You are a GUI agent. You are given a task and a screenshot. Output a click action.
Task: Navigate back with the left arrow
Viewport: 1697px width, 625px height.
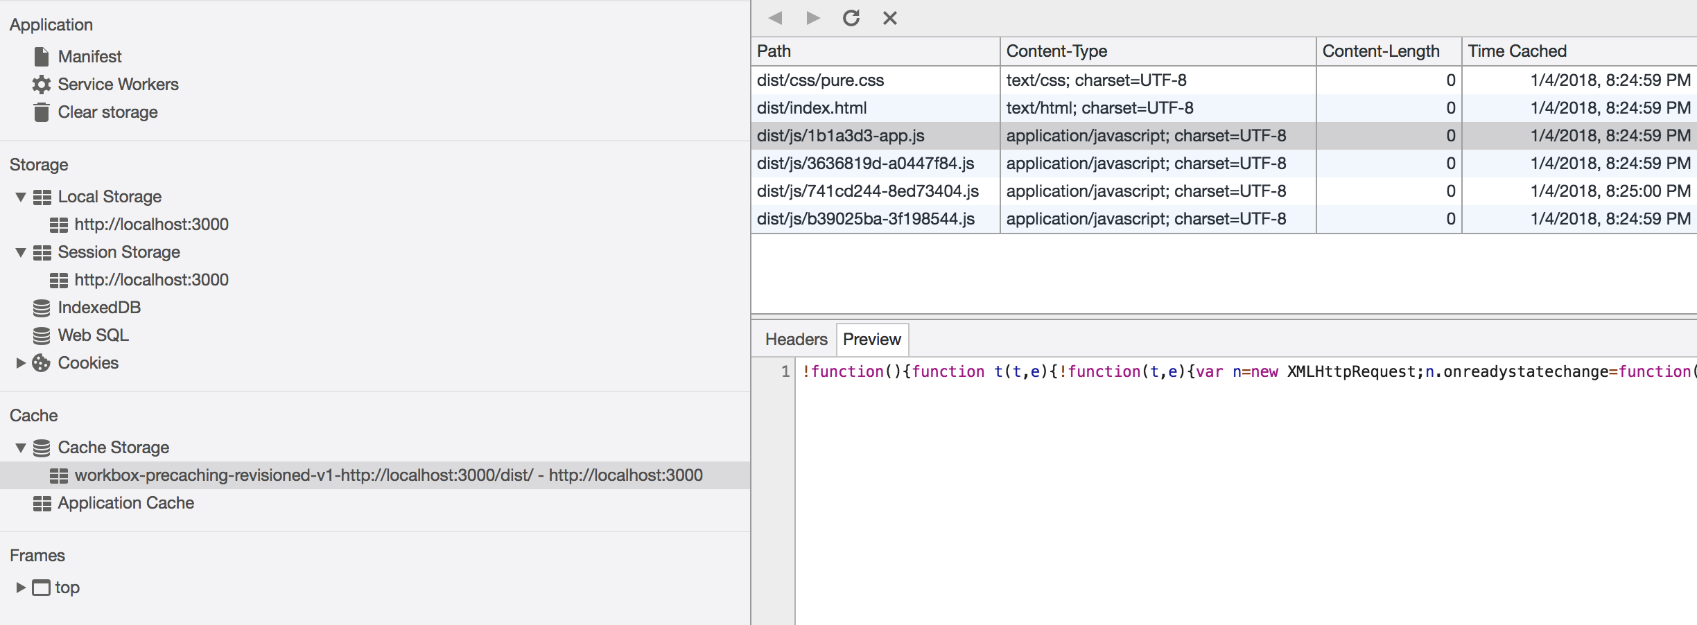[x=775, y=18]
